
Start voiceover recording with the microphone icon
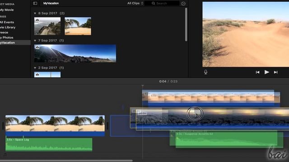click(206, 72)
